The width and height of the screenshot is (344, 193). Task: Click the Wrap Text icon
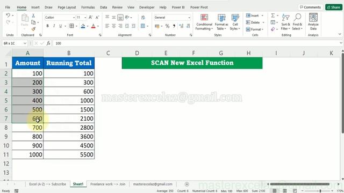pyautogui.click(x=143, y=18)
